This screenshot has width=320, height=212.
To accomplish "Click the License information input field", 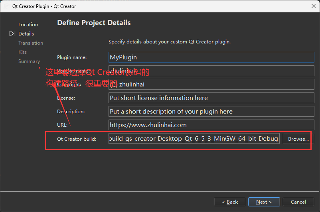I will [x=211, y=98].
